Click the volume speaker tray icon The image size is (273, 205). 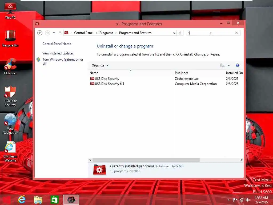tap(248, 200)
